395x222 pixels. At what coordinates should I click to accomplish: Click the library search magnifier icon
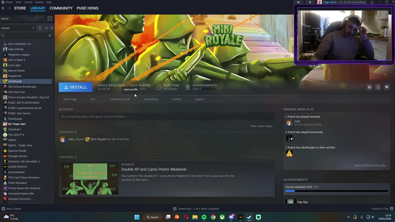(3, 36)
